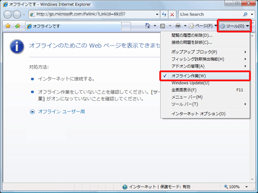Select 全画面表示(F) full screen entry

205,90
